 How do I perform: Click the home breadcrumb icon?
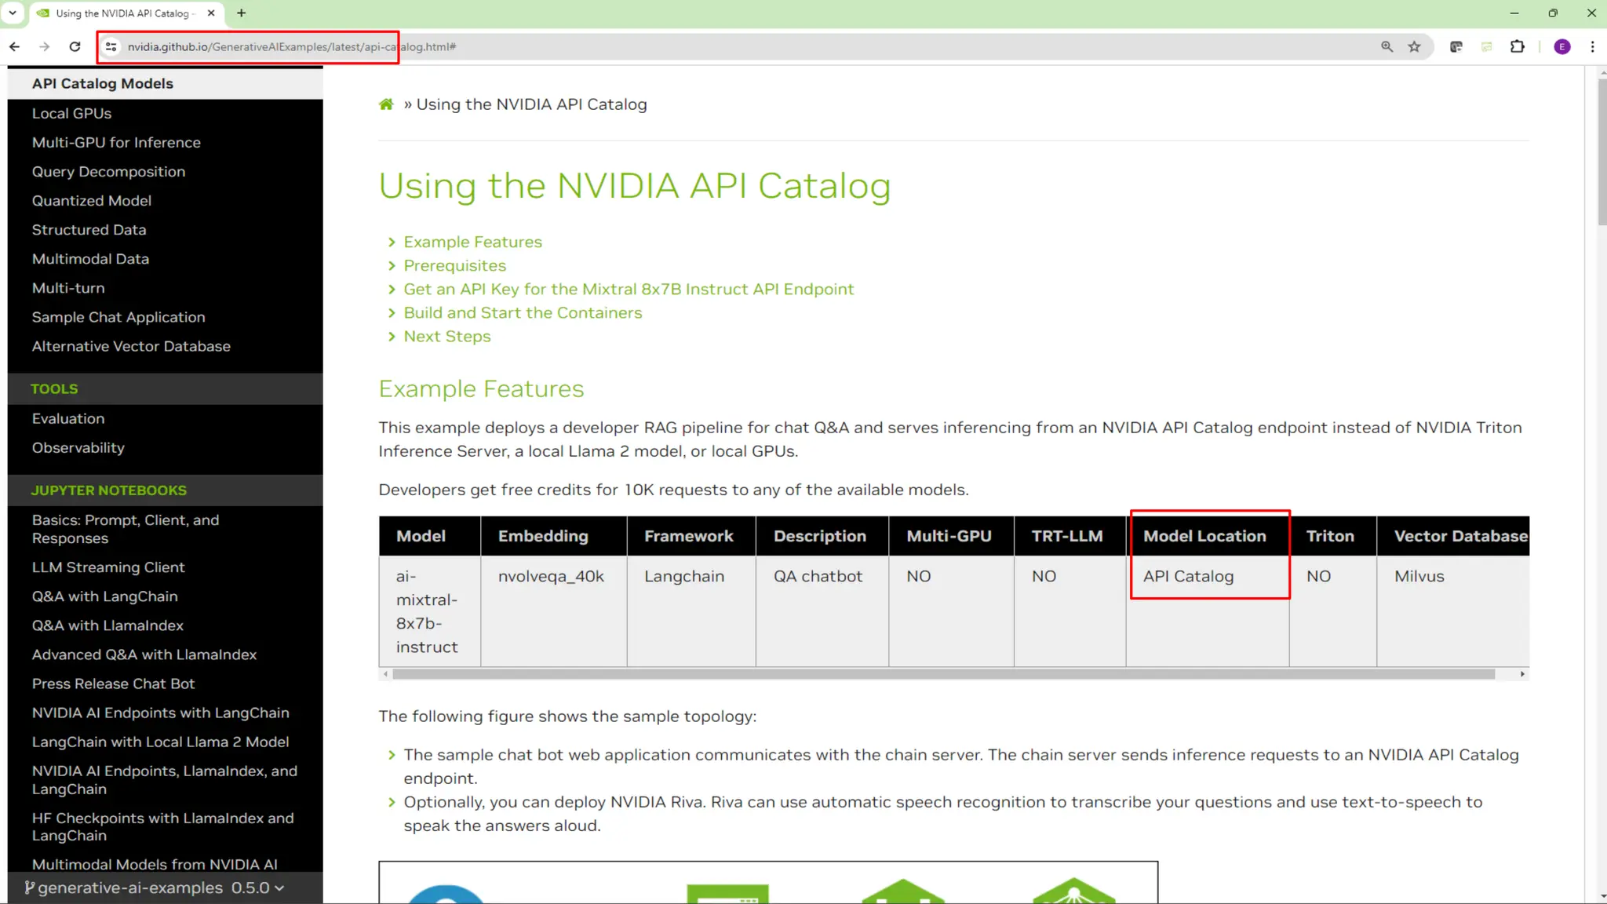[x=386, y=104]
